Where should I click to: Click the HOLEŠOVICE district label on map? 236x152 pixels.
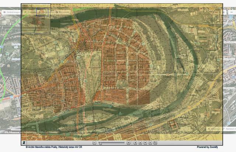click(x=119, y=68)
